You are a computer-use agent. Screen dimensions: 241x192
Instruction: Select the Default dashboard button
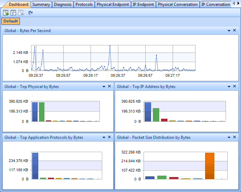point(11,21)
